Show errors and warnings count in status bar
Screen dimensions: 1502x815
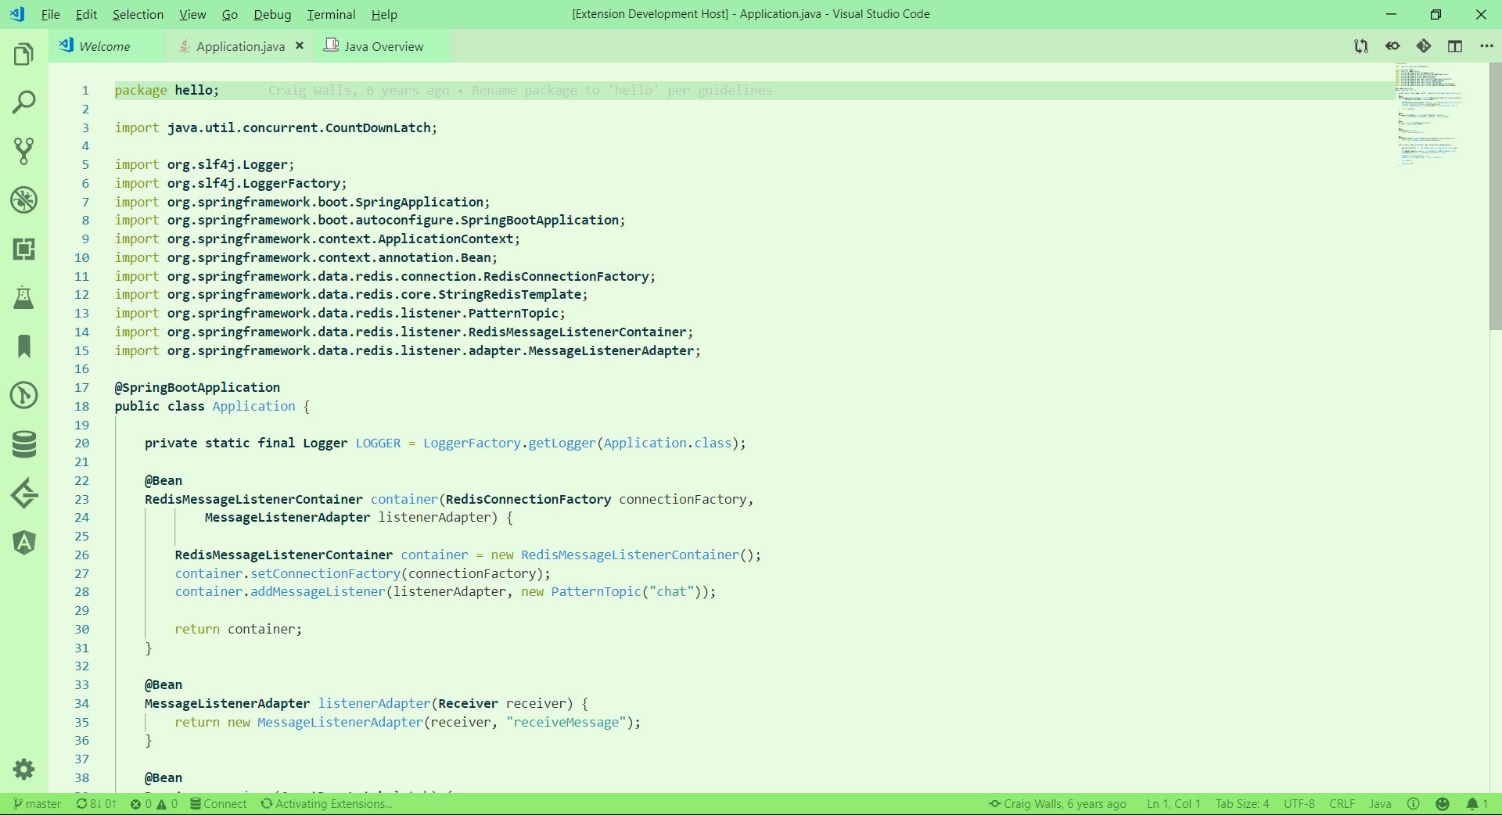[154, 804]
